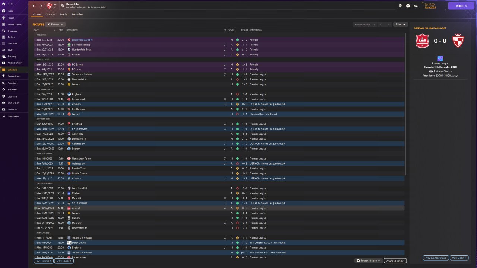Click the TV icon on the Man City row
The width and height of the screenshot is (477, 268).
tap(225, 223)
